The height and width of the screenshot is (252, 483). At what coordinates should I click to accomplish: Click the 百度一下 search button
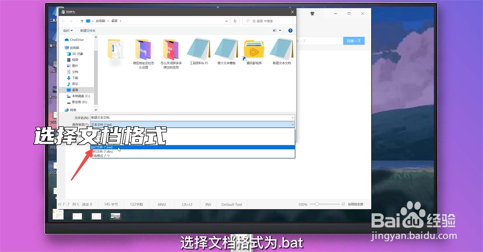pos(354,41)
